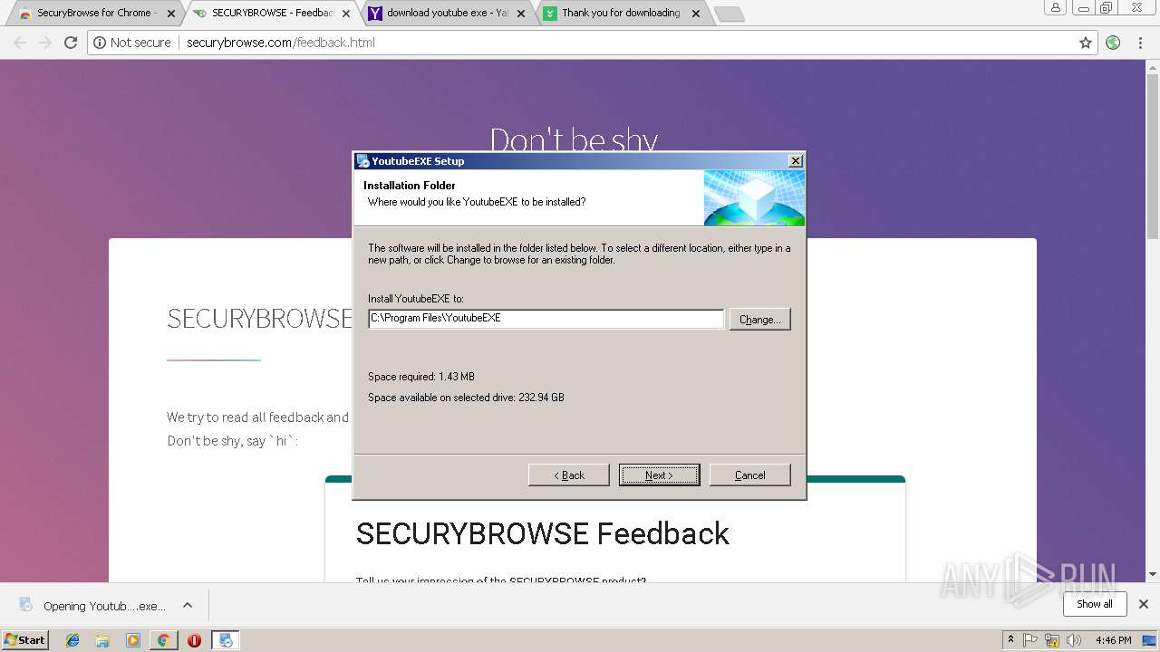Click the volume speaker tray icon
The image size is (1160, 652).
coord(1074,640)
